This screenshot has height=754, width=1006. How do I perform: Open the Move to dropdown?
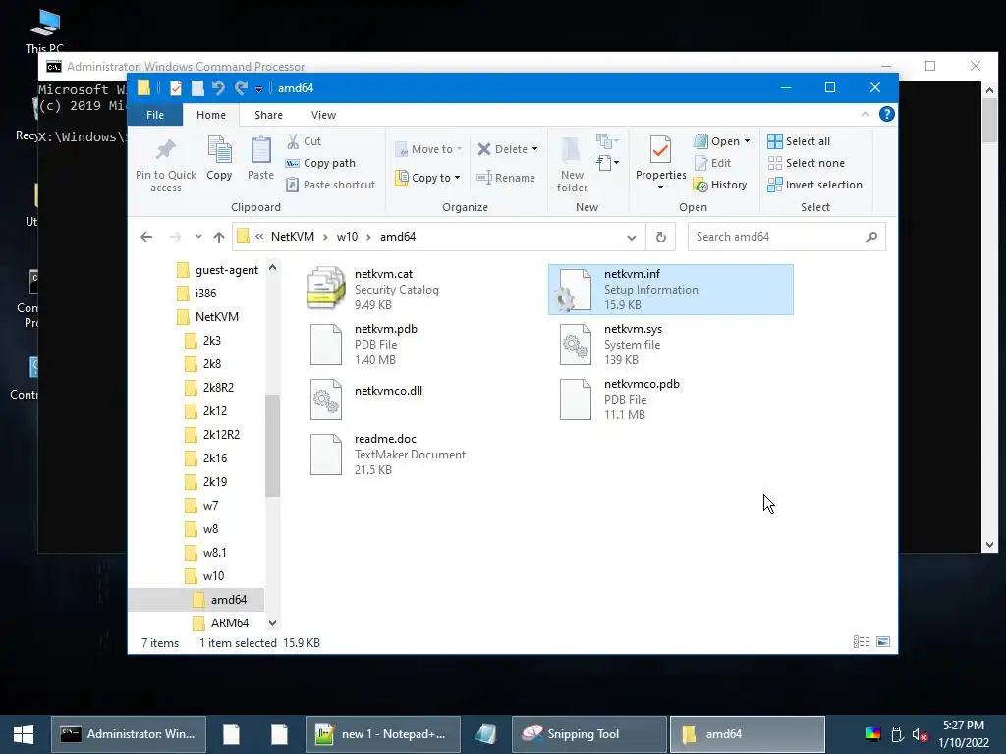tap(428, 149)
